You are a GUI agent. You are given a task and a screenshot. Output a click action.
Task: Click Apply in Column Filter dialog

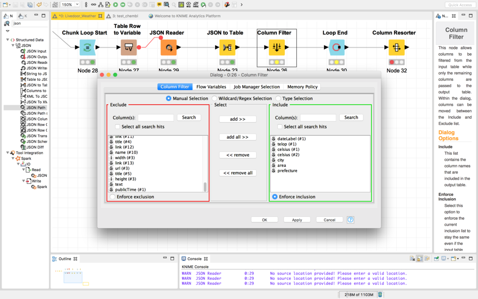tap(297, 220)
